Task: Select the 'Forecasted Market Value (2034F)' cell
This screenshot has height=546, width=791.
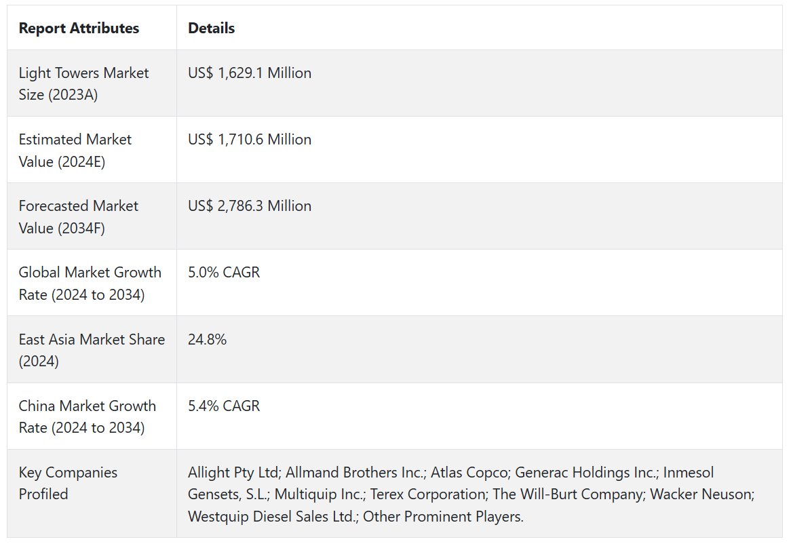Action: (79, 216)
